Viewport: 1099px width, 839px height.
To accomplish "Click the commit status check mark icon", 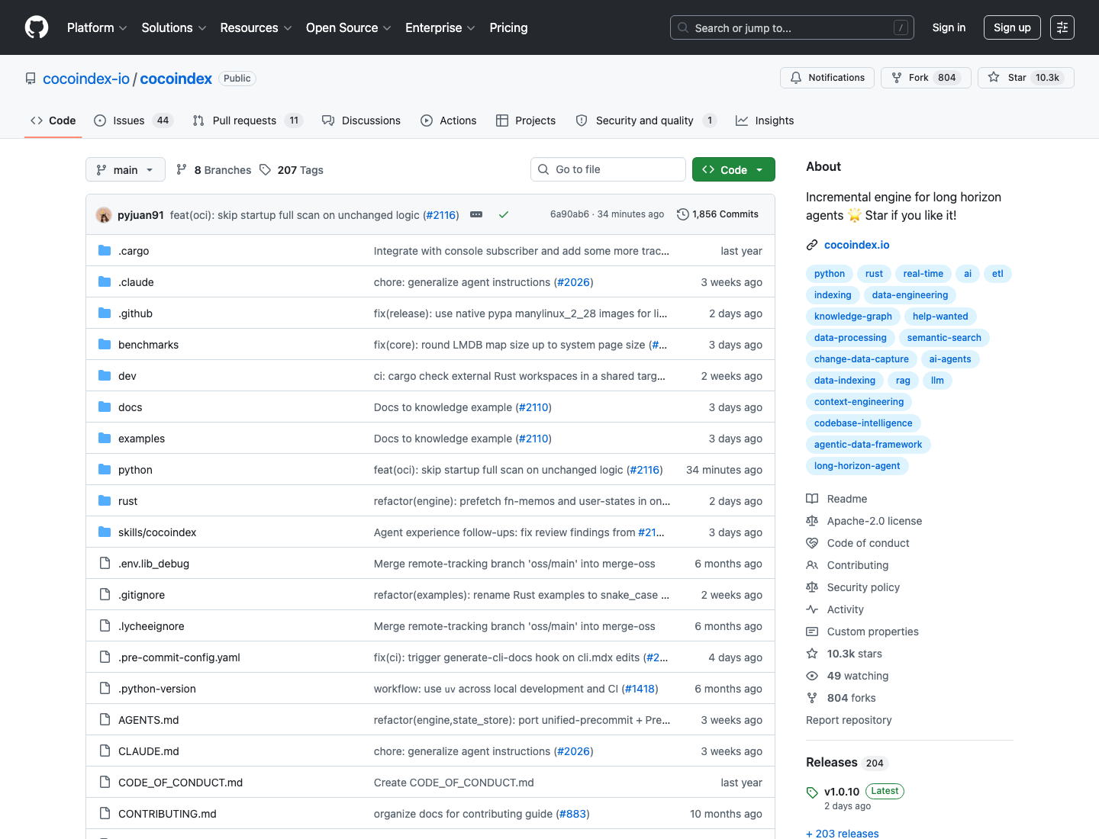I will coord(504,215).
